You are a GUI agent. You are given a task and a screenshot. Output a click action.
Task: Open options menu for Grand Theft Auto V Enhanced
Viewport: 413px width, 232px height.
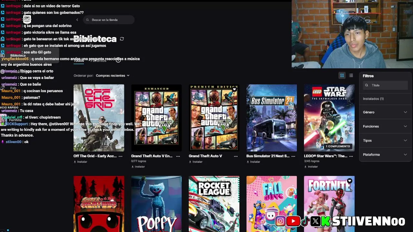coord(178,156)
